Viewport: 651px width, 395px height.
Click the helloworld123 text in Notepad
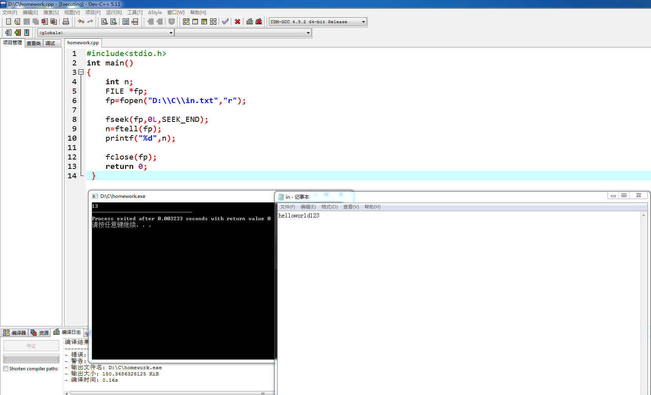pos(299,216)
